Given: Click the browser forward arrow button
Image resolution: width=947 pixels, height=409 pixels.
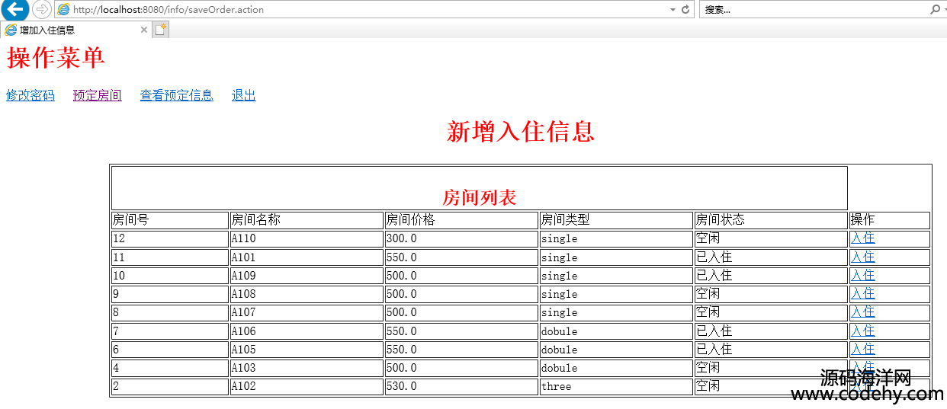Looking at the screenshot, I should click(41, 9).
